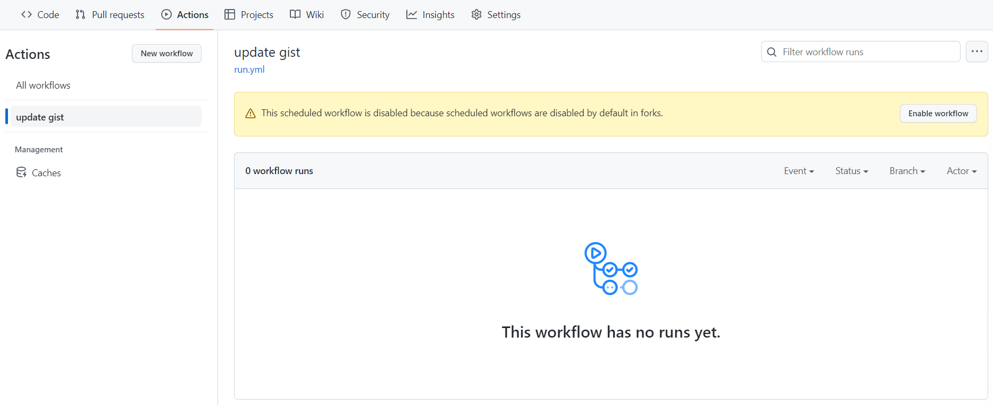Click the Management section label
This screenshot has height=405, width=993.
(39, 150)
